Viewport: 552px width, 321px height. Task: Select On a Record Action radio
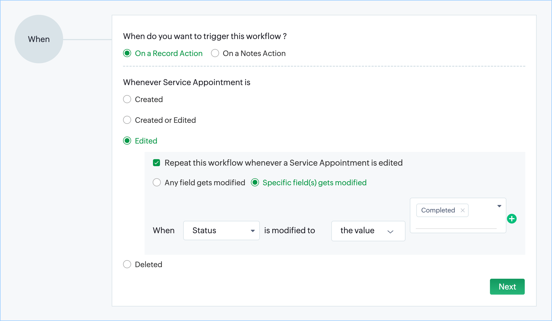(x=127, y=53)
